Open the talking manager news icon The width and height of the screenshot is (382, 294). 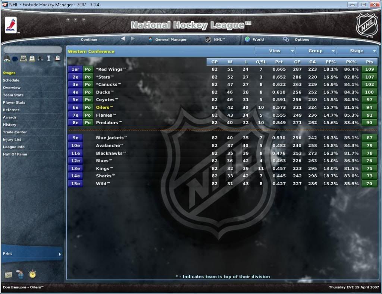point(21,274)
